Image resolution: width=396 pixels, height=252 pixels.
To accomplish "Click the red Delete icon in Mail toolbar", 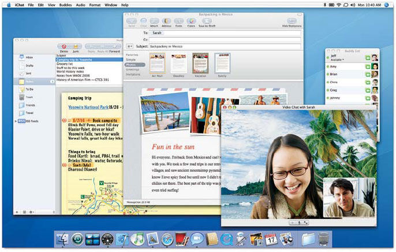I will coord(64,46).
